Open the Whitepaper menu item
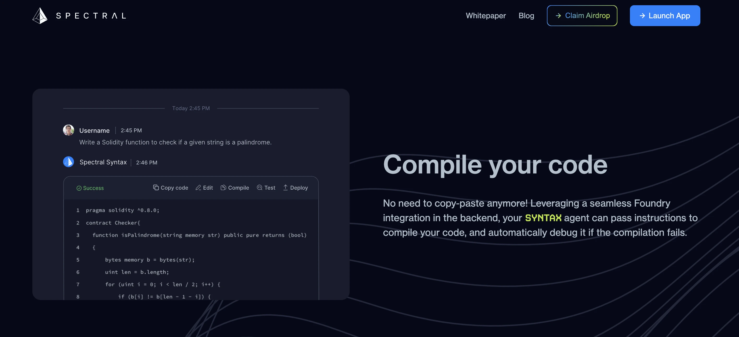Screen dimensions: 739x337 click(486, 16)
